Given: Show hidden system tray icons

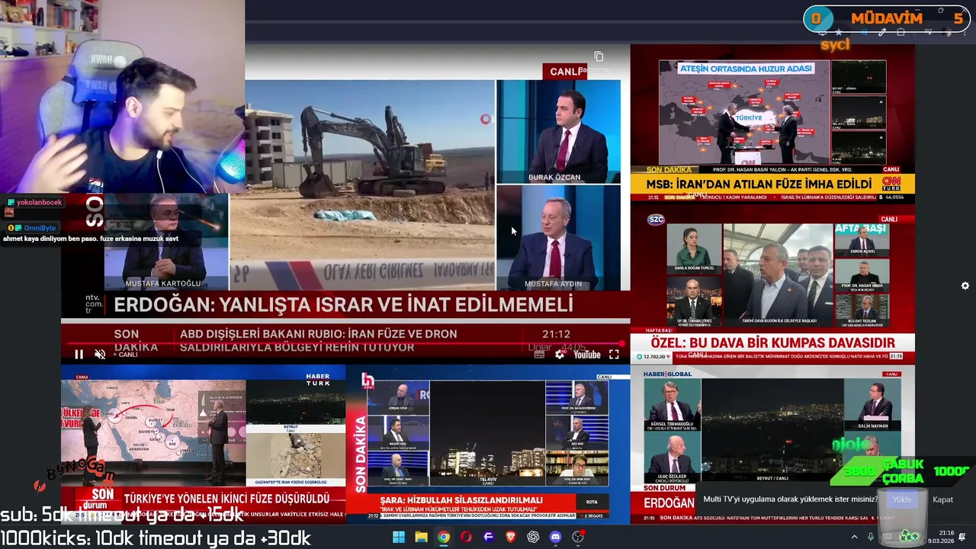Looking at the screenshot, I should [854, 537].
